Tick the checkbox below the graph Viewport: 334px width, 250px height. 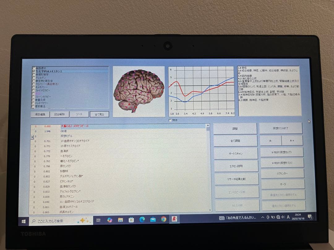[170, 120]
